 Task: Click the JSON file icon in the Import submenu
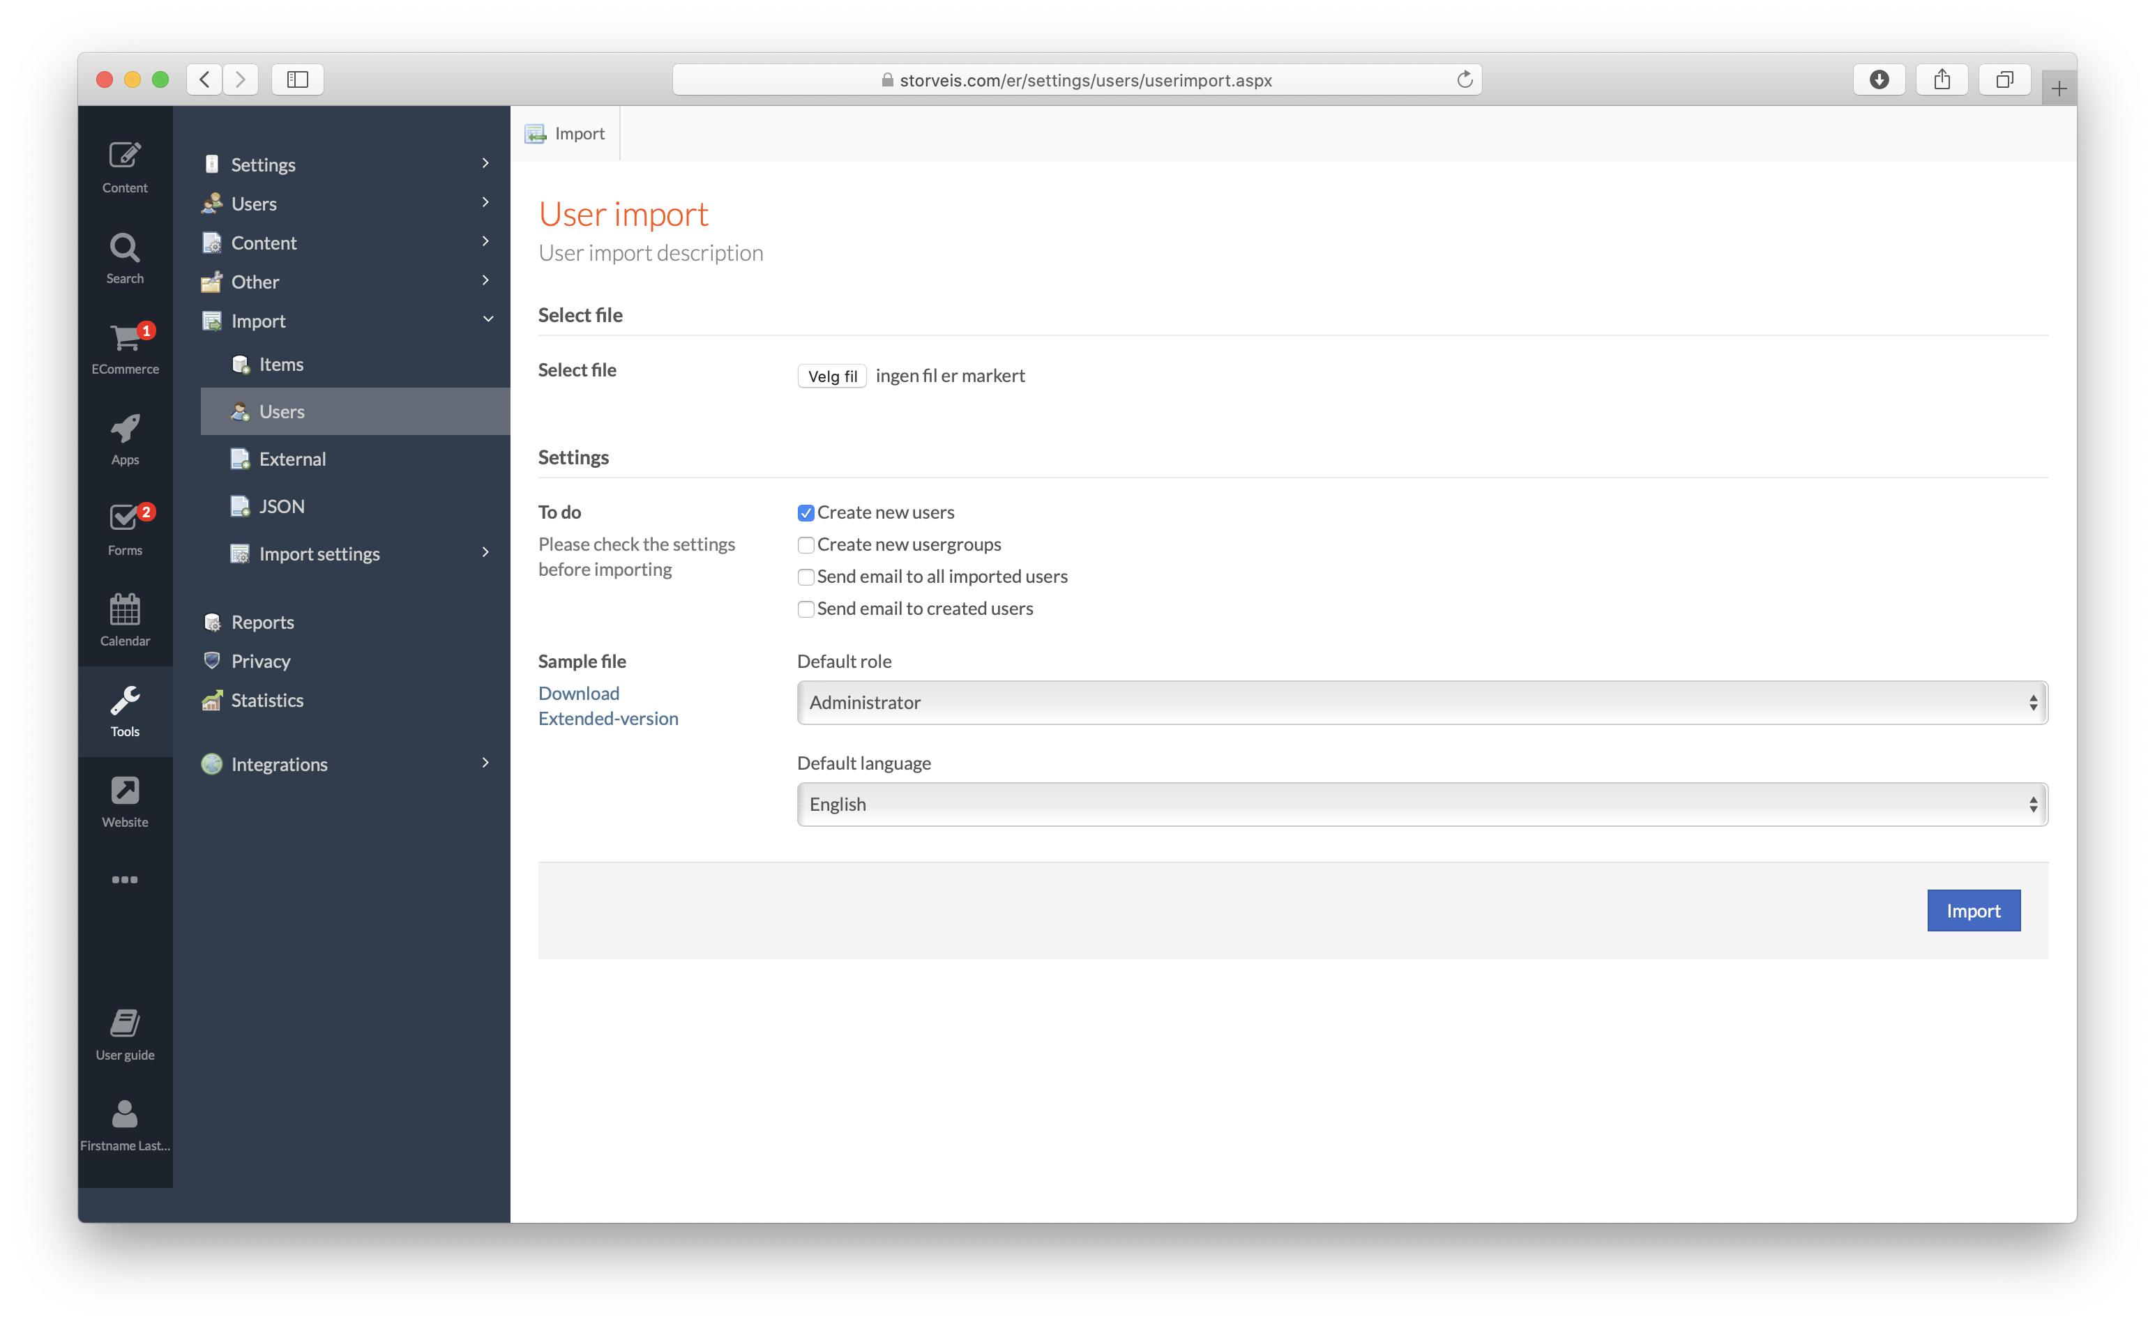coord(239,506)
